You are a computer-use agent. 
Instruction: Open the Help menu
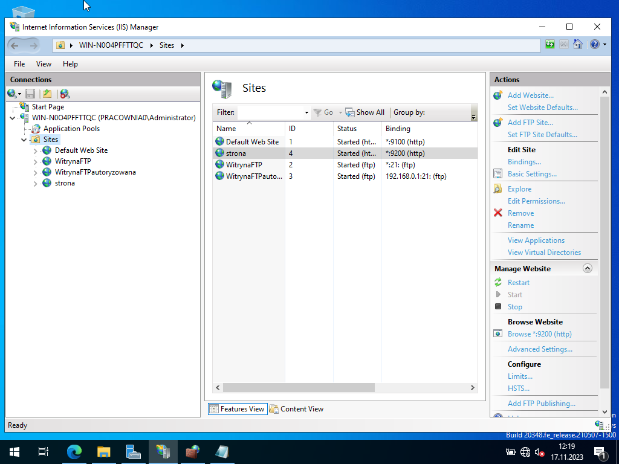pyautogui.click(x=70, y=64)
